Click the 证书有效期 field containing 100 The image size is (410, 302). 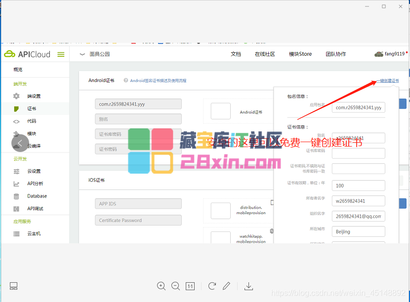click(358, 186)
